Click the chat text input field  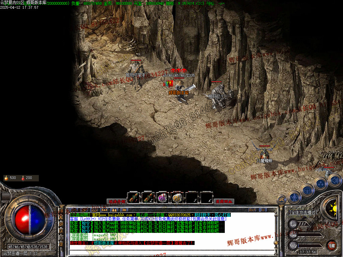click(x=172, y=252)
